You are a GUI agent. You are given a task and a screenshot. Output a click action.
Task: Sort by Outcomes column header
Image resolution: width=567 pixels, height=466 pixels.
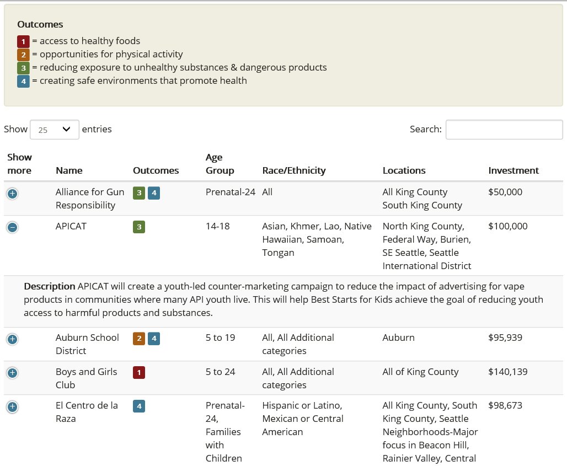pos(156,170)
